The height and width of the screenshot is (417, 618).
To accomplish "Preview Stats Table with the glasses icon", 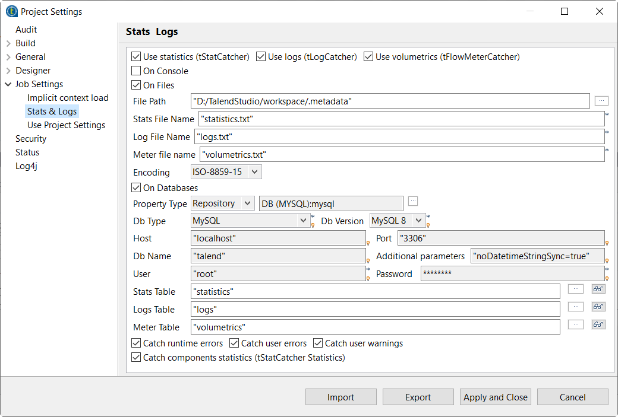I will tap(598, 289).
